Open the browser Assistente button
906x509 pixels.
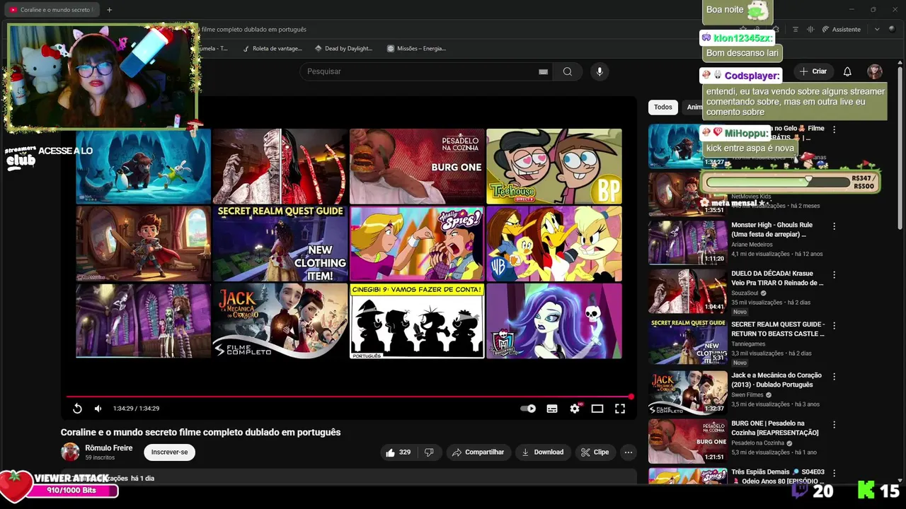coord(842,30)
